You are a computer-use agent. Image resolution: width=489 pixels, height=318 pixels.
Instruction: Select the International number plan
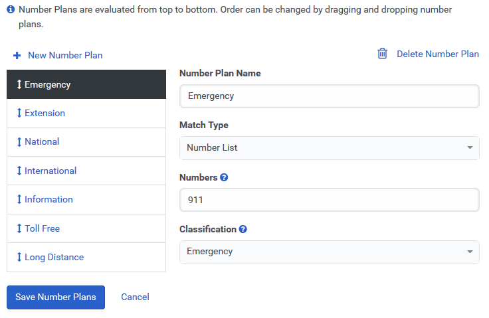[50, 171]
